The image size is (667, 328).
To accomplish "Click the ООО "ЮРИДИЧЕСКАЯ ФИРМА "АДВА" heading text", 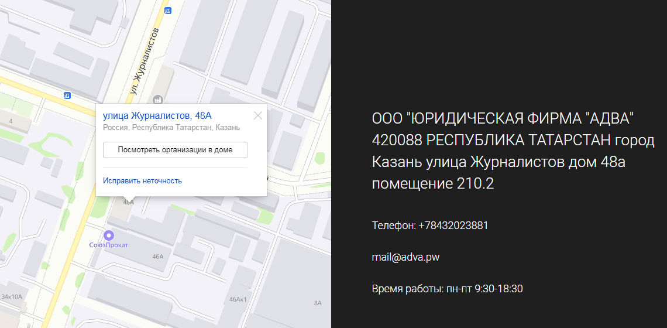I will click(503, 118).
